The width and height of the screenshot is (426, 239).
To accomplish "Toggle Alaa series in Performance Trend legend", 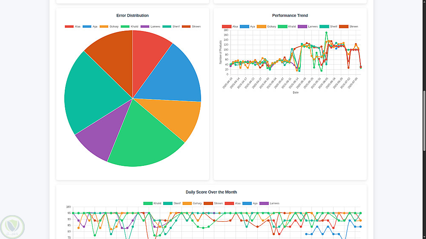I will click(230, 27).
